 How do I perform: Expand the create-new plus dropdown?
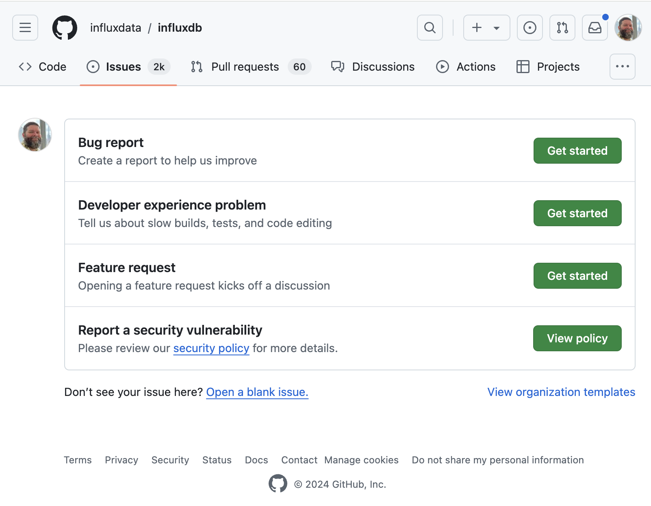click(x=486, y=28)
